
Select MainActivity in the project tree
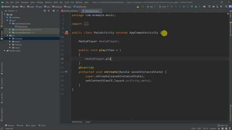click(22, 26)
